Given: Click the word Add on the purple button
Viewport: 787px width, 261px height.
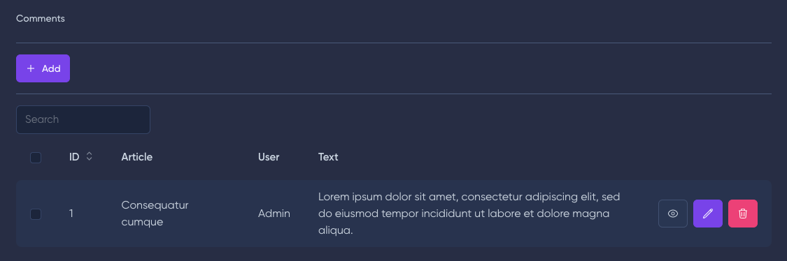Looking at the screenshot, I should pos(51,68).
